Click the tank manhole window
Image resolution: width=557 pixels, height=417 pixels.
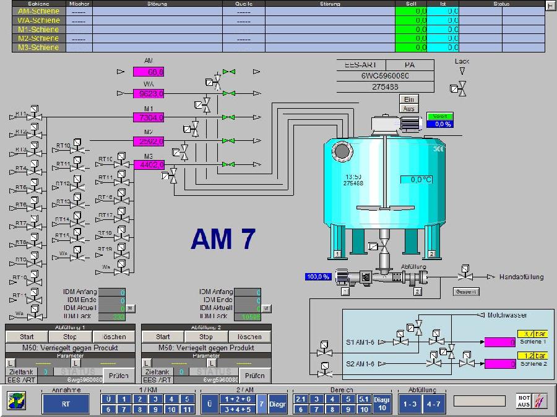[x=342, y=151]
